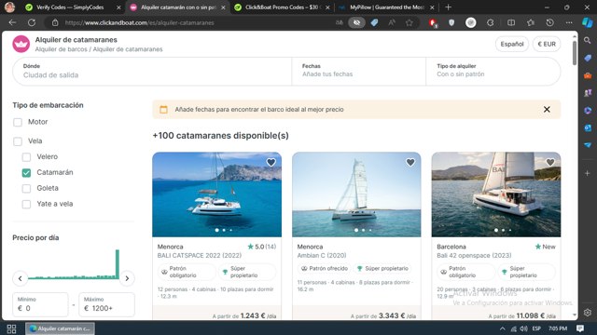Open the Ambian C catamaran photo
This screenshot has height=335, width=597.
click(x=356, y=194)
